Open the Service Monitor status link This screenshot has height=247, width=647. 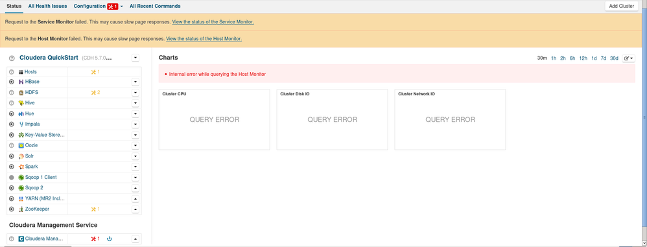213,22
